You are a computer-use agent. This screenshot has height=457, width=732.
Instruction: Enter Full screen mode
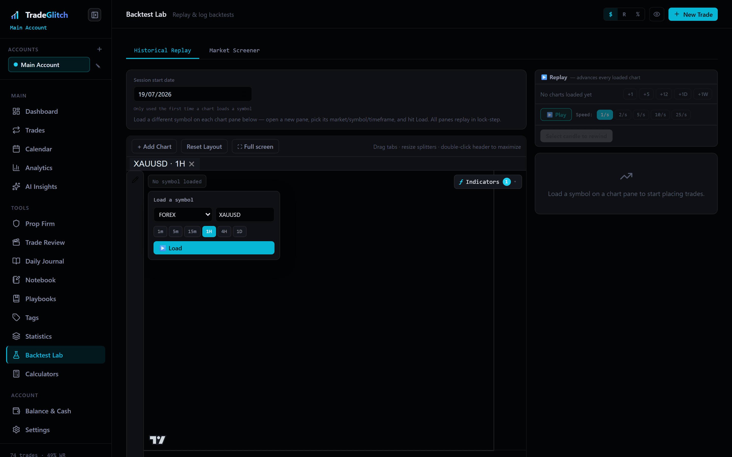coord(255,146)
